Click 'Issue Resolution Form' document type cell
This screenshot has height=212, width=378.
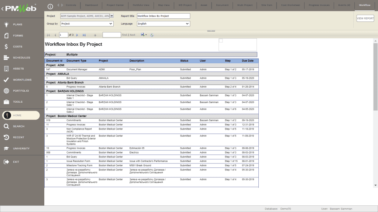[x=78, y=161]
